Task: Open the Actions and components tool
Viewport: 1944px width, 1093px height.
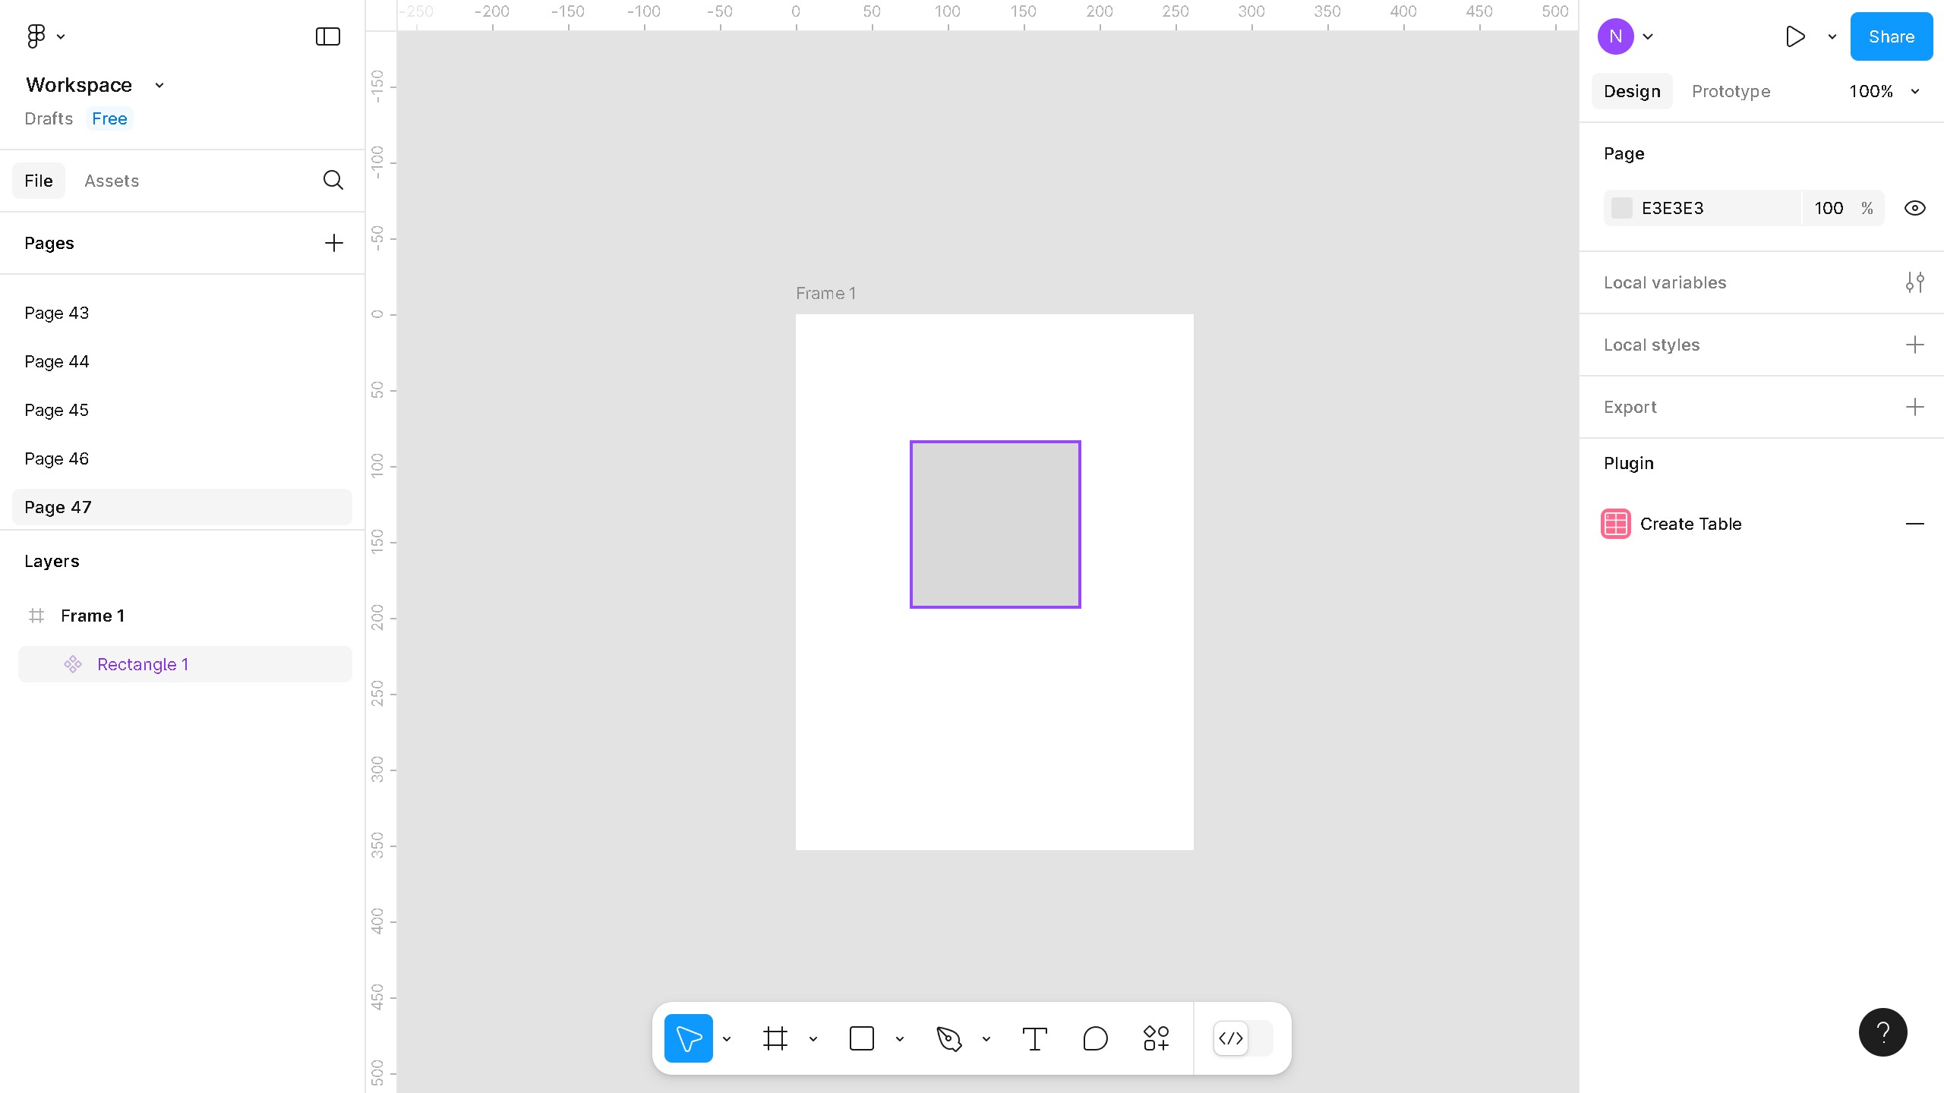Action: tap(1156, 1038)
